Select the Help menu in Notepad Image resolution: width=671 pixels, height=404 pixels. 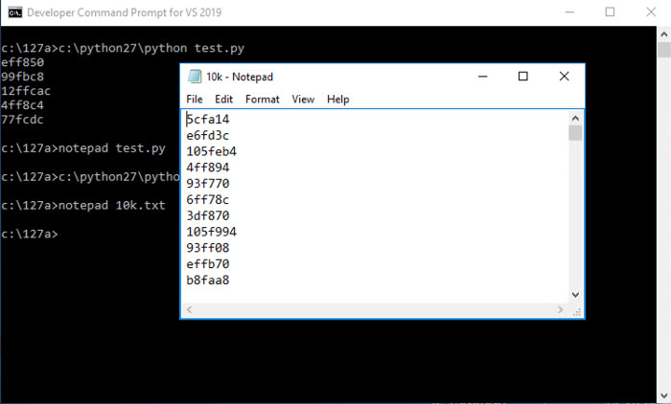[337, 100]
